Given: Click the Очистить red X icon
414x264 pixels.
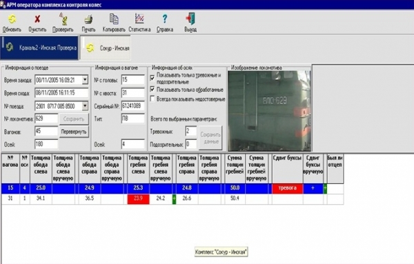Looking at the screenshot, I should coord(37,19).
